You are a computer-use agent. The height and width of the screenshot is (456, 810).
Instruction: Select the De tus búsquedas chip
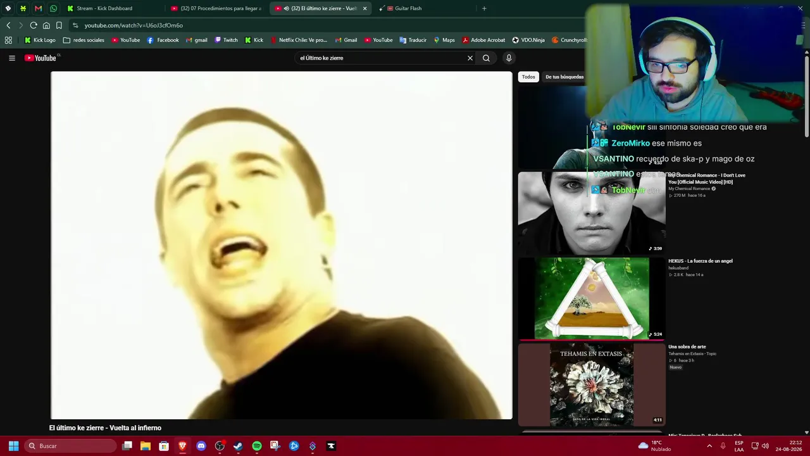click(x=564, y=77)
